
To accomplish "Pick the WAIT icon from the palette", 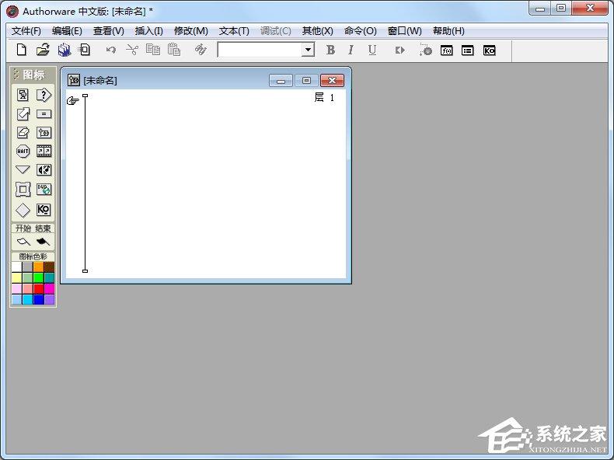I will [x=23, y=151].
